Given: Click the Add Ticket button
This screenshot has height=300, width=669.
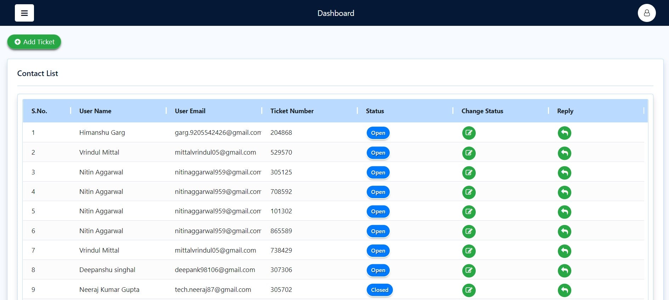Looking at the screenshot, I should pos(34,42).
